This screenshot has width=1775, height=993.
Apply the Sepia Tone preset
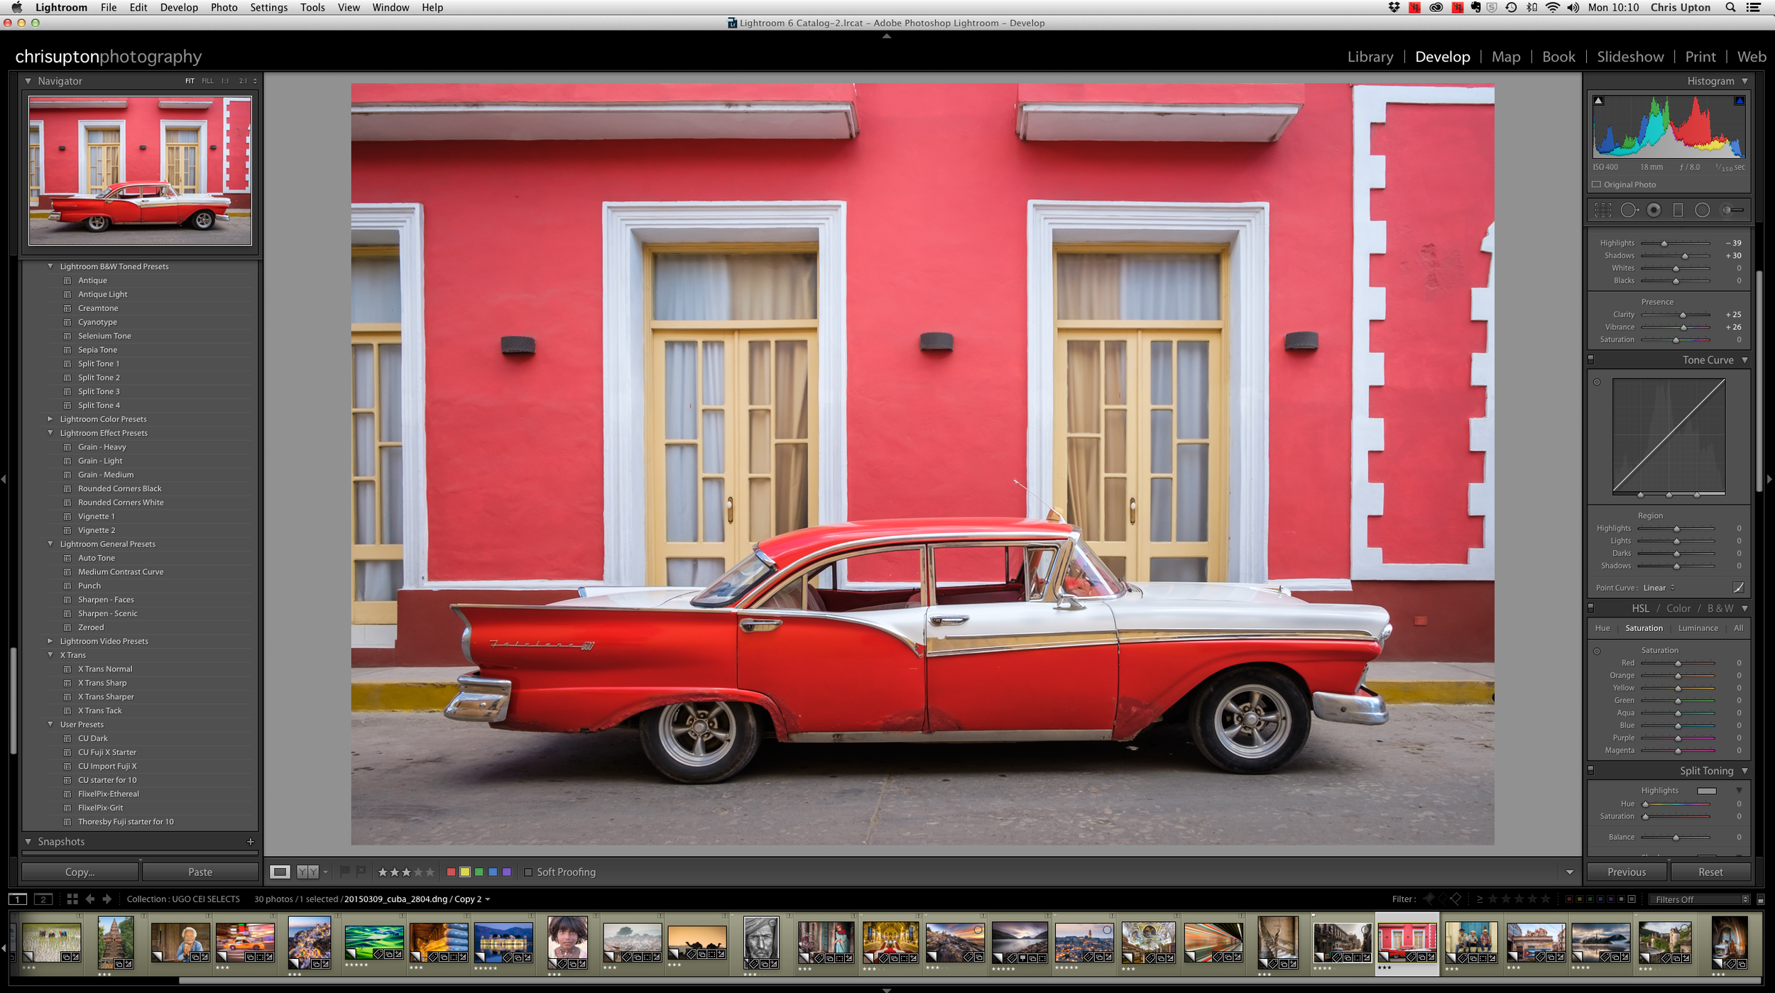coord(98,350)
